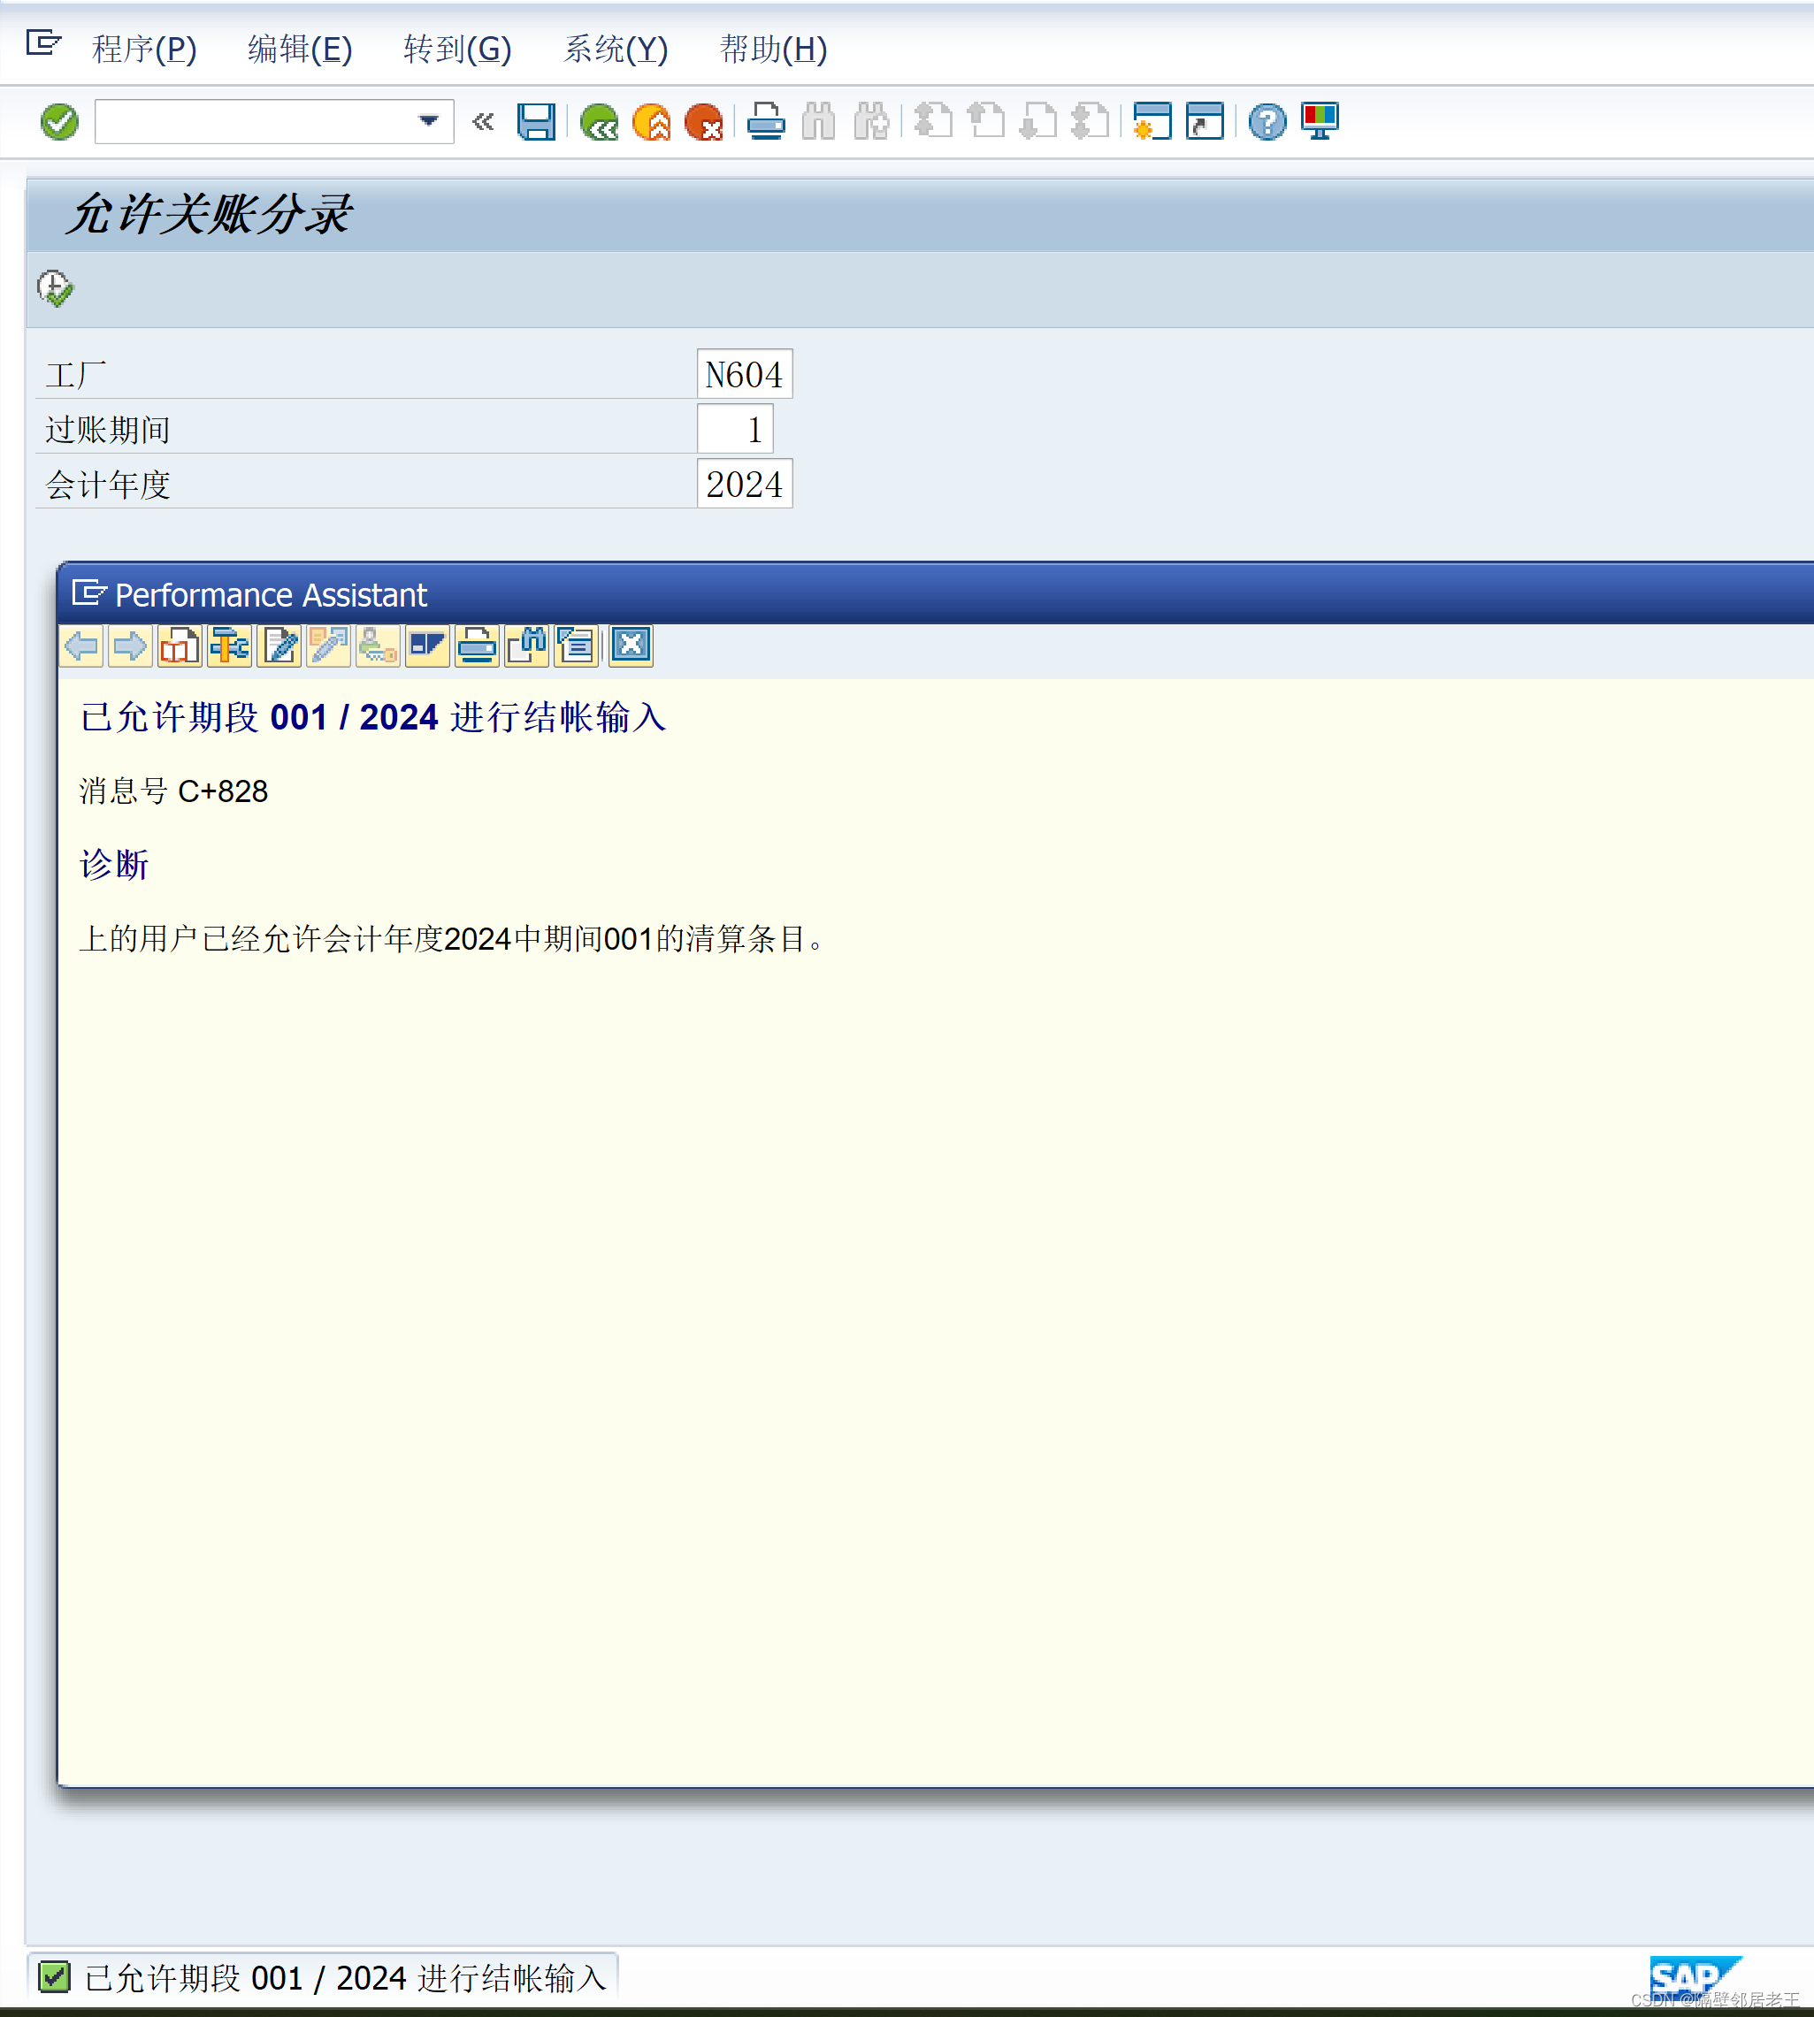1814x2017 pixels.
Task: Click the GUI customization monitor icon
Action: coord(1320,121)
